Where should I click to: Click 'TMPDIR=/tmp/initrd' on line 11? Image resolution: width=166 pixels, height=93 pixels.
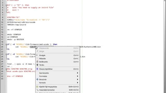click(17, 25)
